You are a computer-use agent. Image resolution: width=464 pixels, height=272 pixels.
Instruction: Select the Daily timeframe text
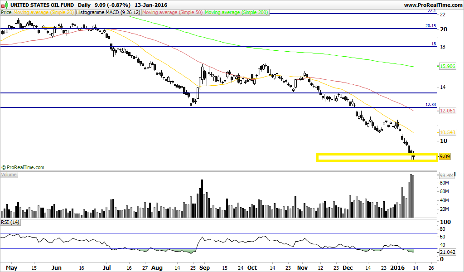point(84,5)
